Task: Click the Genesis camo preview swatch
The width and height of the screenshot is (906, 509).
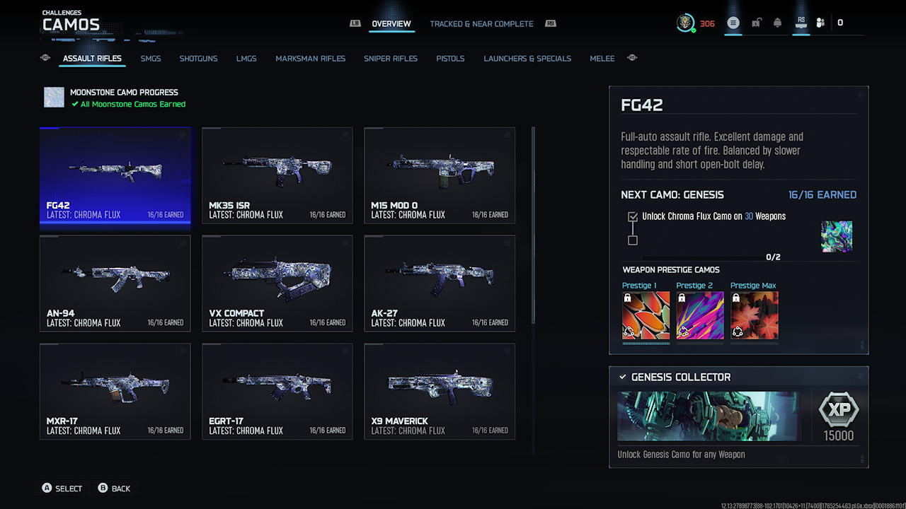Action: point(837,236)
